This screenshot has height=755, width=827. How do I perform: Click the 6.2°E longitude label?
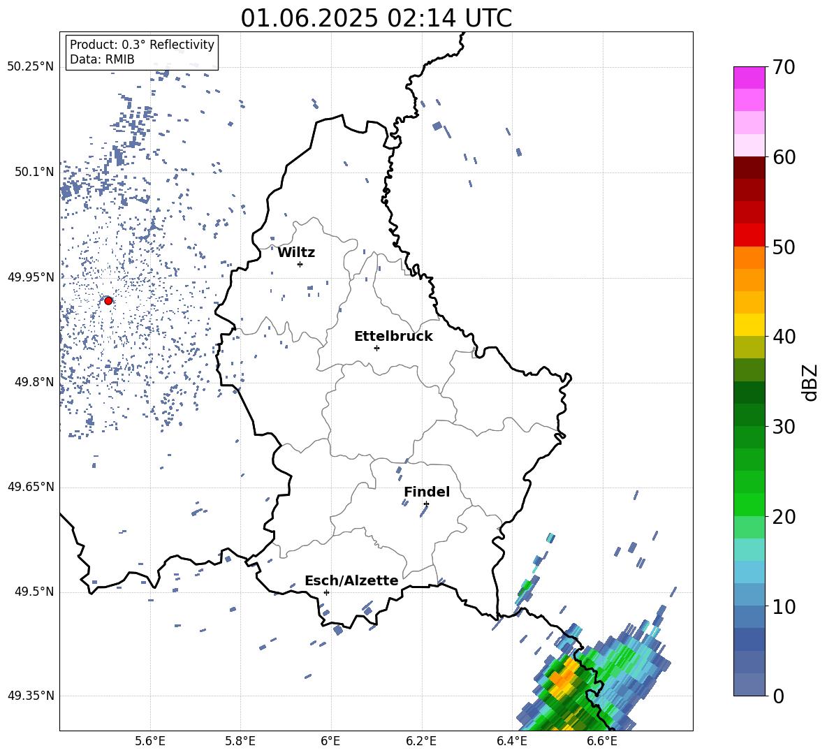pyautogui.click(x=421, y=742)
